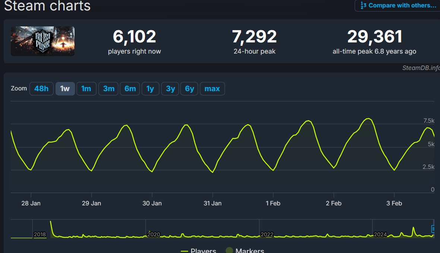This screenshot has height=253, width=440.
Task: Click the 7.5k y-axis label
Action: (429, 121)
